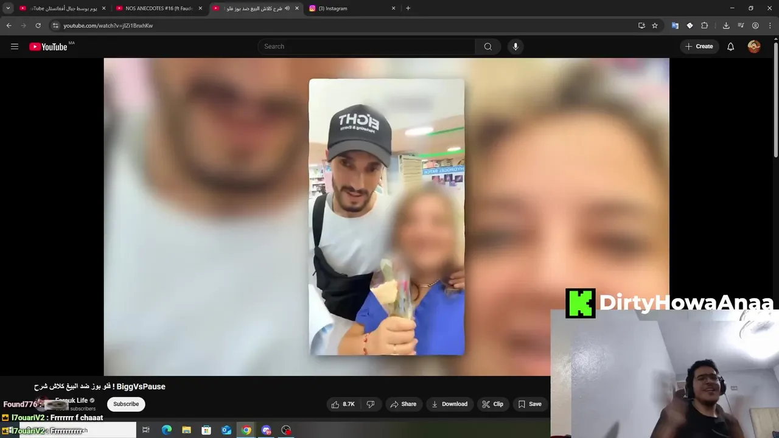Close the first YouTube tab
The width and height of the screenshot is (779, 438).
(x=103, y=9)
